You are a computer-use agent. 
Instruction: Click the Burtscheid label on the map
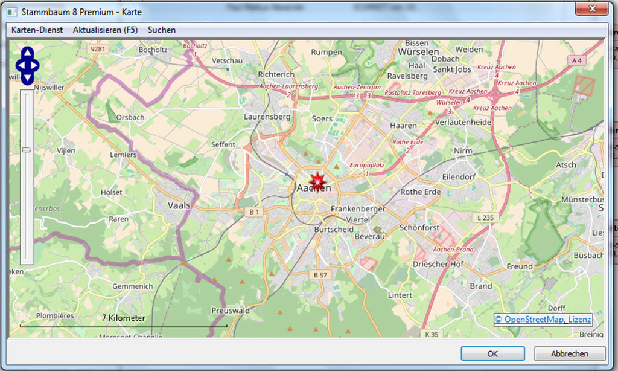pyautogui.click(x=334, y=230)
